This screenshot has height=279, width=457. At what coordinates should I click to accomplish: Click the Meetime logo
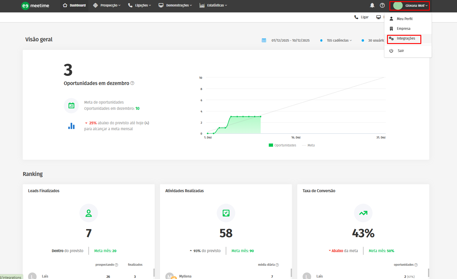35,6
